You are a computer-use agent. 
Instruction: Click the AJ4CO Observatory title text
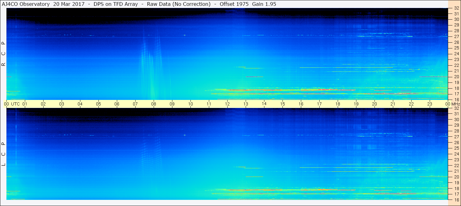tap(26, 4)
